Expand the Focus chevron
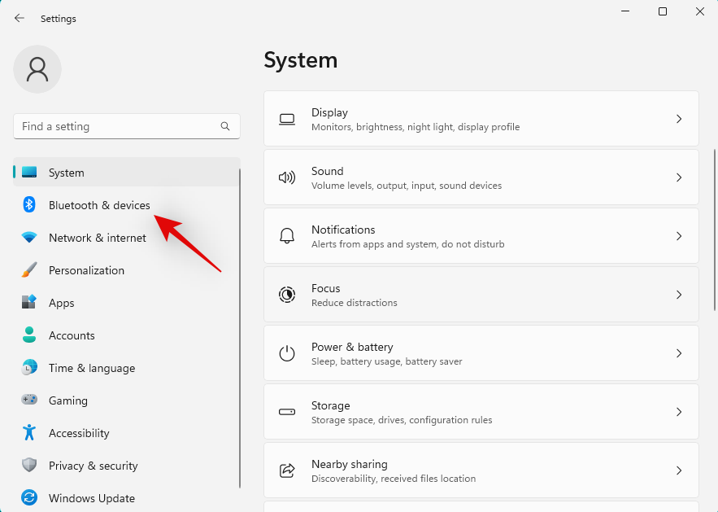Viewport: 718px width, 512px height. click(679, 295)
